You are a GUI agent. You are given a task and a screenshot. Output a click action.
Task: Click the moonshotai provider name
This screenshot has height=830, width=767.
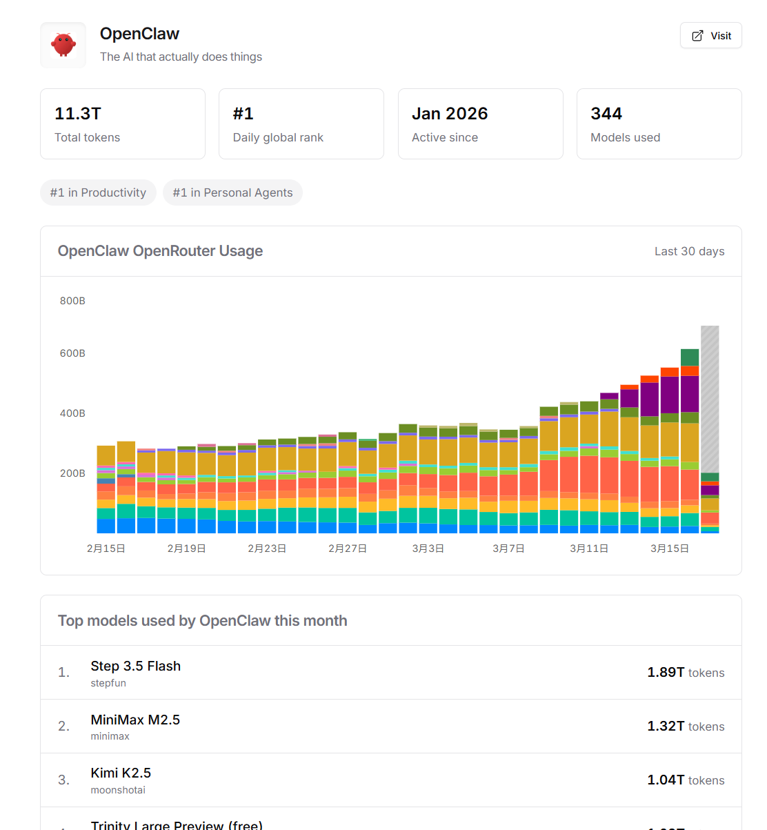118,790
